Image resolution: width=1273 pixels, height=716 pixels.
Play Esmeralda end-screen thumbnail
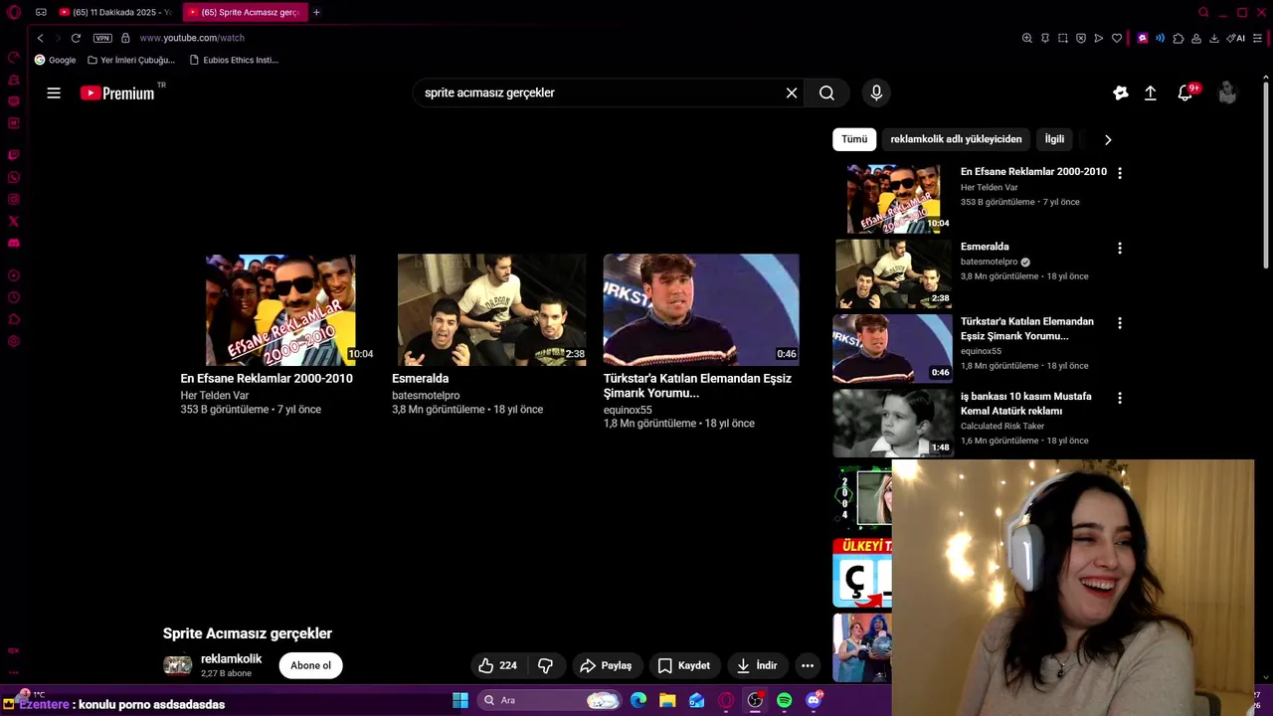click(492, 309)
